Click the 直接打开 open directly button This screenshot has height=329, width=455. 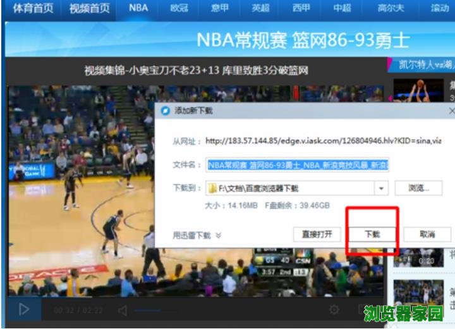317,234
